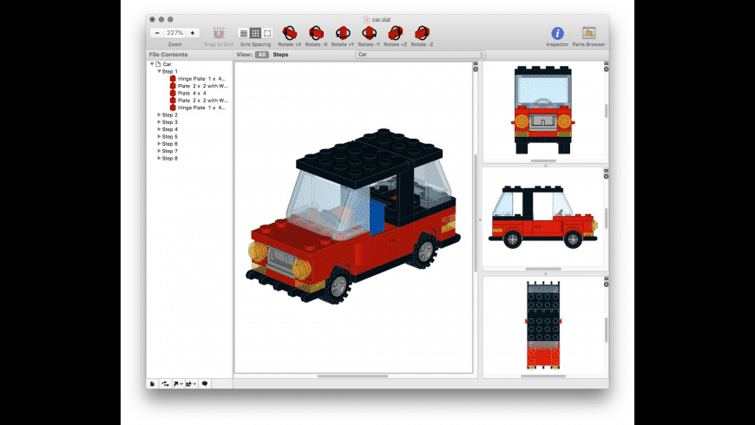Expand Step 3 disclosure triangle
Image resolution: width=755 pixels, height=425 pixels.
[x=159, y=121]
